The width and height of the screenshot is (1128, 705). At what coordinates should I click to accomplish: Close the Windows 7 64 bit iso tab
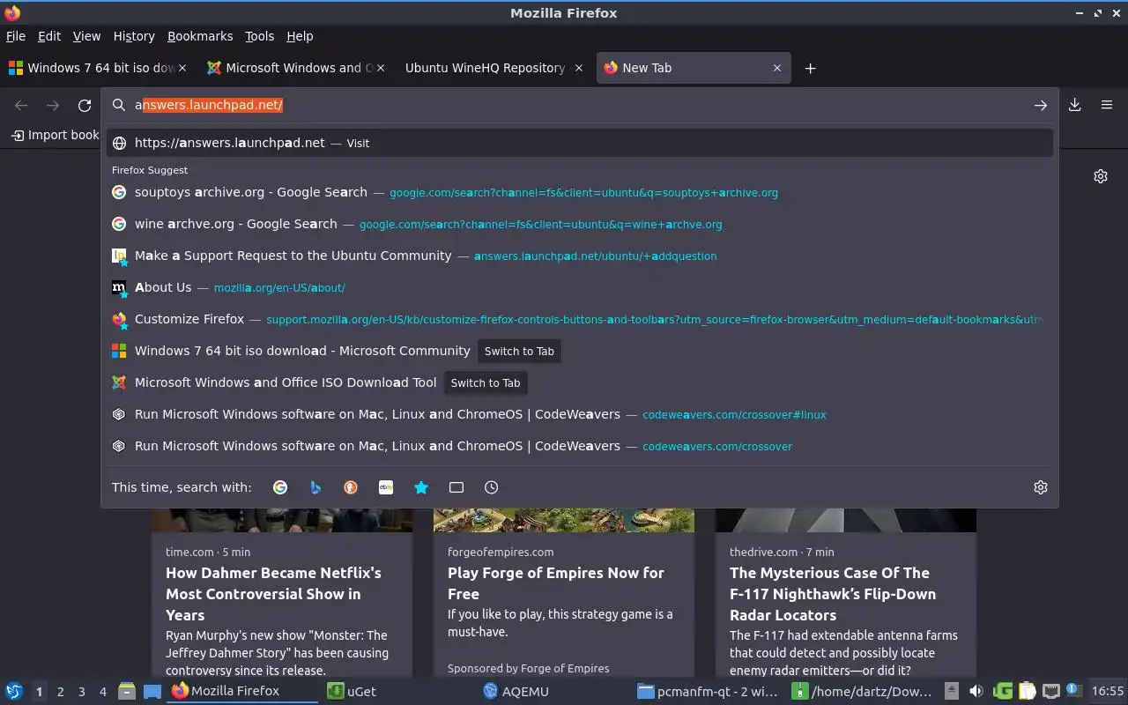point(182,68)
